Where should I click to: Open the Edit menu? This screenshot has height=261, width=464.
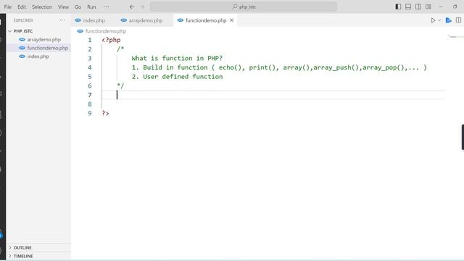(22, 7)
